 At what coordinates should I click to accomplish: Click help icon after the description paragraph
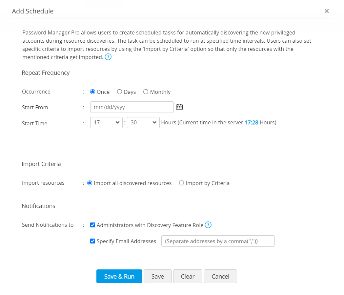pyautogui.click(x=108, y=57)
